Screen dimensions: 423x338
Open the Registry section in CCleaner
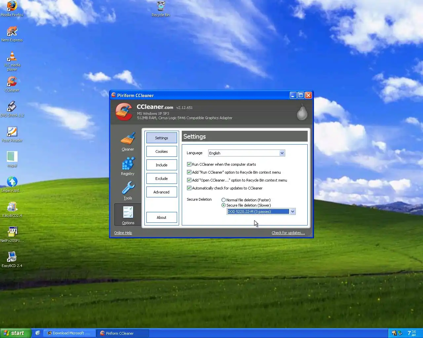click(128, 166)
